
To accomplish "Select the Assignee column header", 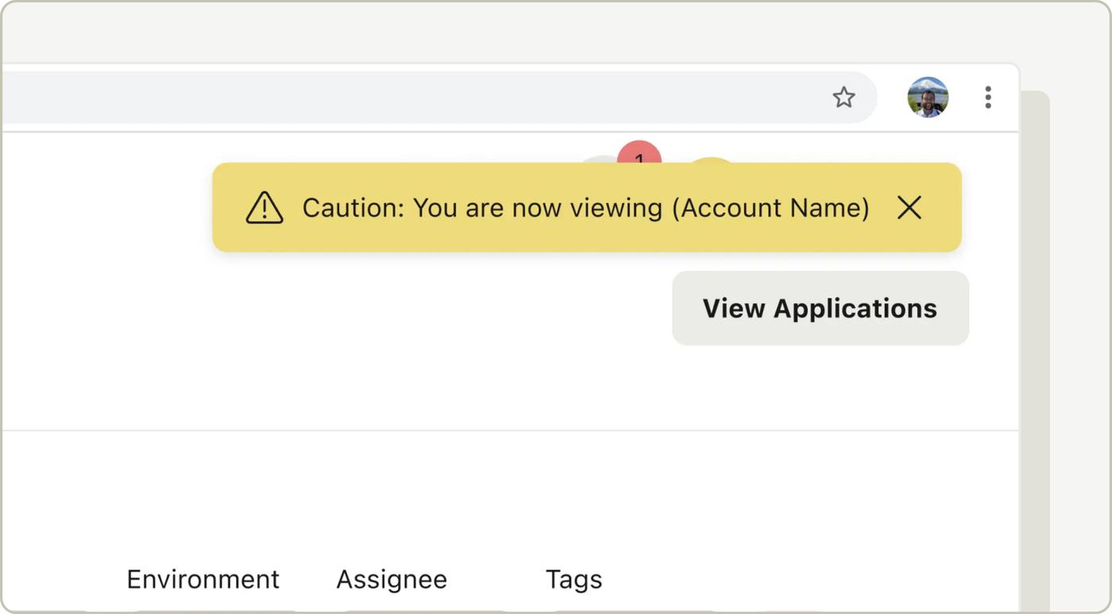I will [x=391, y=579].
